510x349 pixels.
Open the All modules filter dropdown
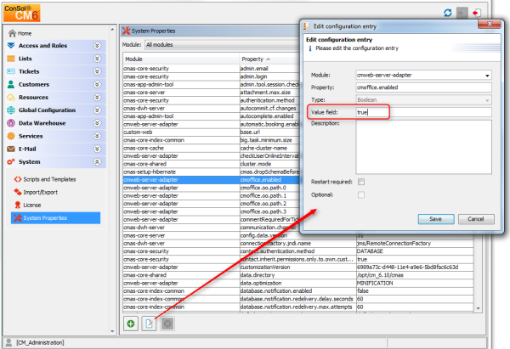coord(221,45)
